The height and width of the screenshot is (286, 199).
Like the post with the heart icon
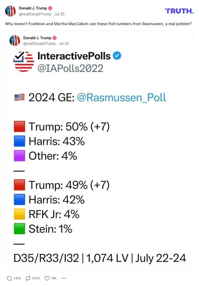click(47, 278)
